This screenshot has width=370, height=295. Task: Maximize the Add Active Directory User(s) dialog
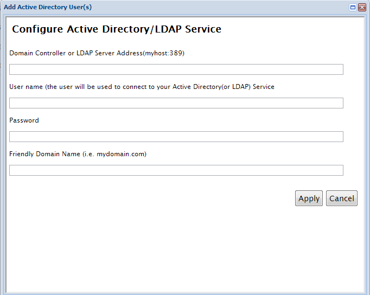[353, 7]
